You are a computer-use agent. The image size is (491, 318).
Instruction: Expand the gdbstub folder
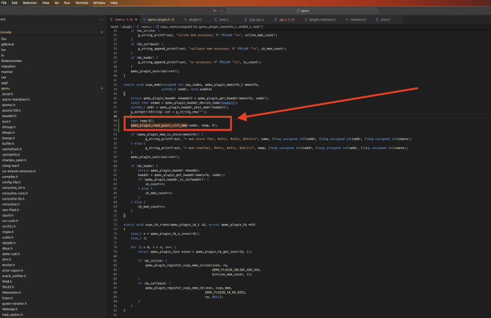[x=8, y=44]
